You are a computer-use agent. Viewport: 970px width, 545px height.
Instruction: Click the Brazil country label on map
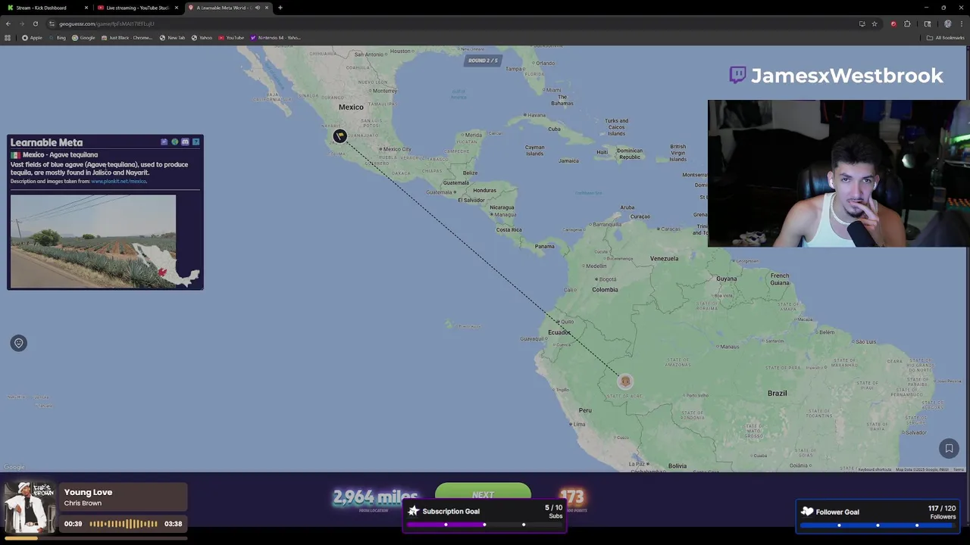pos(777,393)
